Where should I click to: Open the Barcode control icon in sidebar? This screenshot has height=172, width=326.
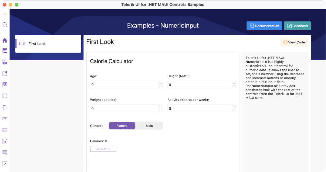coord(5,85)
